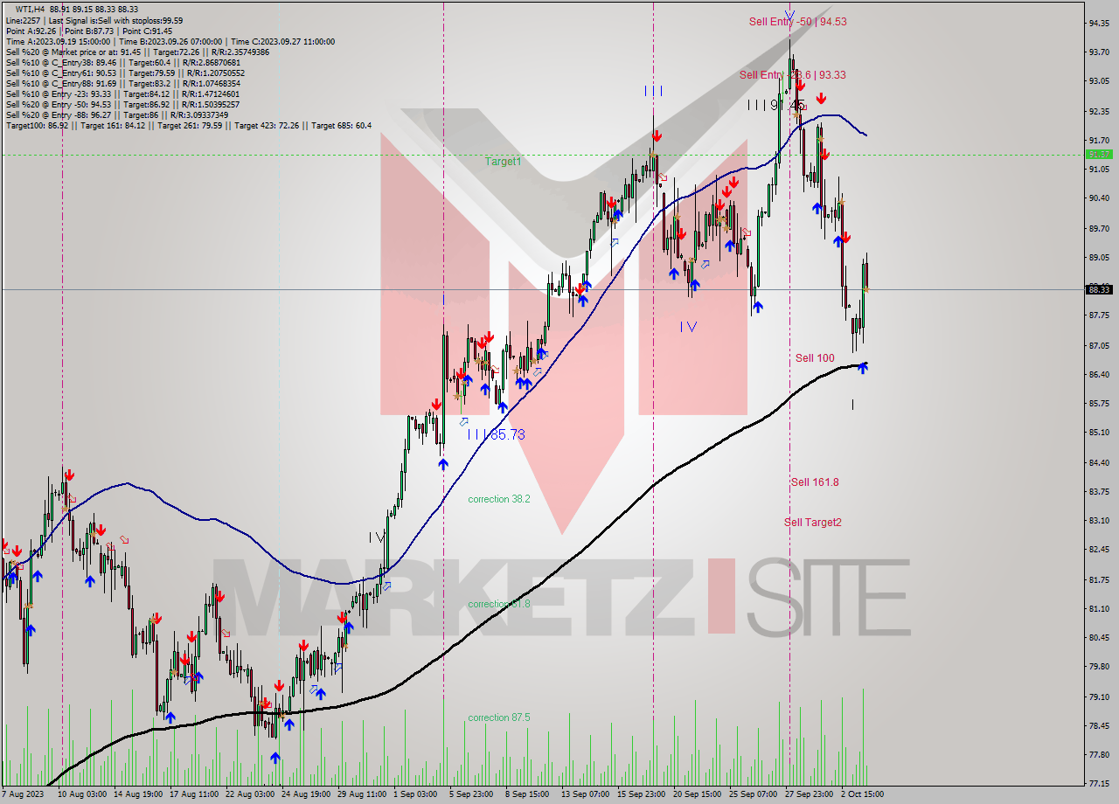The height and width of the screenshot is (804, 1119).
Task: Click the 86.40 price axis label
Action: pyautogui.click(x=1099, y=374)
